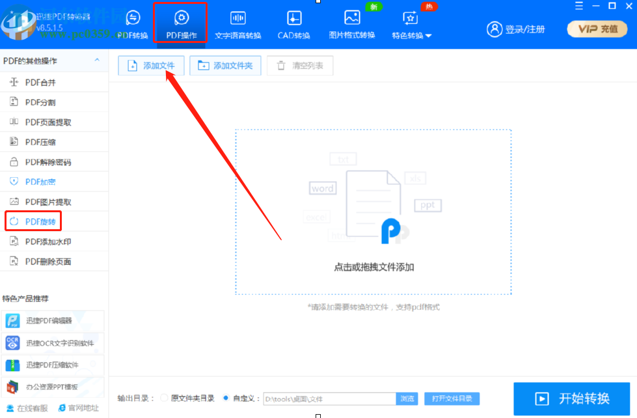
Task: Select the PDF加密 encryption tool
Action: tap(40, 181)
